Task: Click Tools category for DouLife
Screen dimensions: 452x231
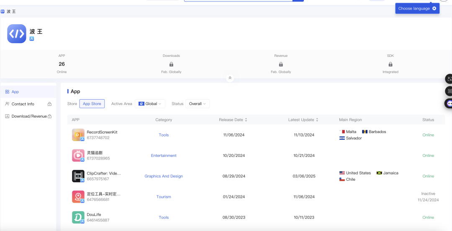Action: (x=164, y=218)
